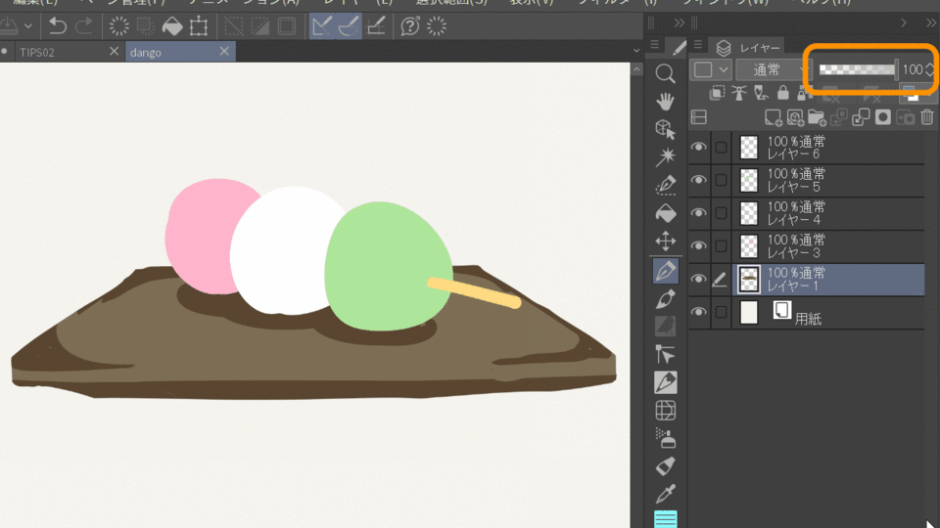Select the Auto Select magic wand tool
The width and height of the screenshot is (940, 528).
click(x=666, y=156)
